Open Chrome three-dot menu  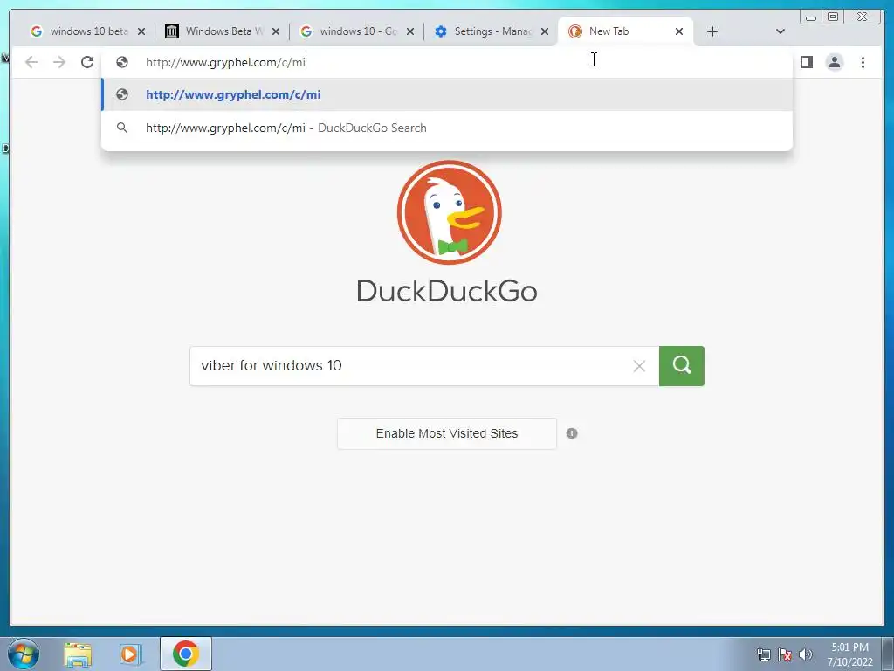point(863,62)
